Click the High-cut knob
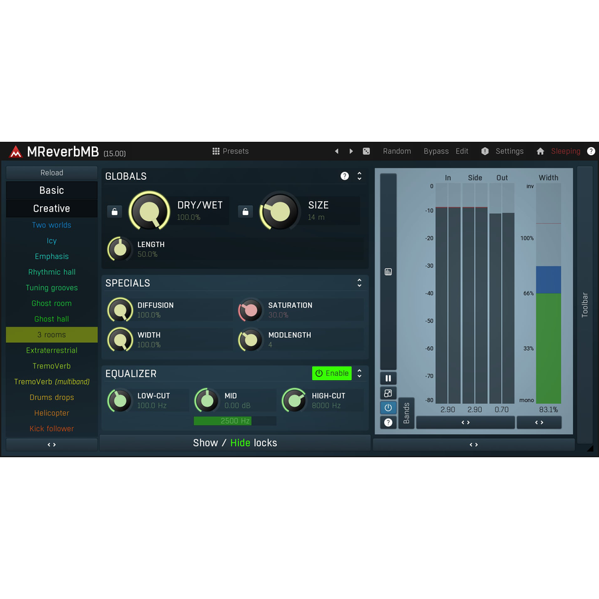 (294, 401)
